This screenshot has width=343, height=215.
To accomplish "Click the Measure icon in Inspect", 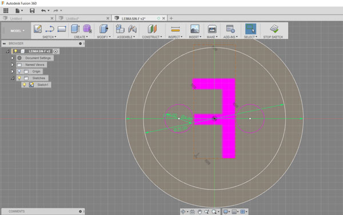I will 176,29.
